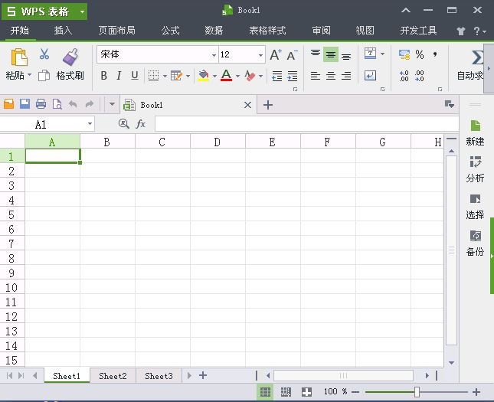
Task: Toggle center horizontal alignment
Action: point(331,76)
